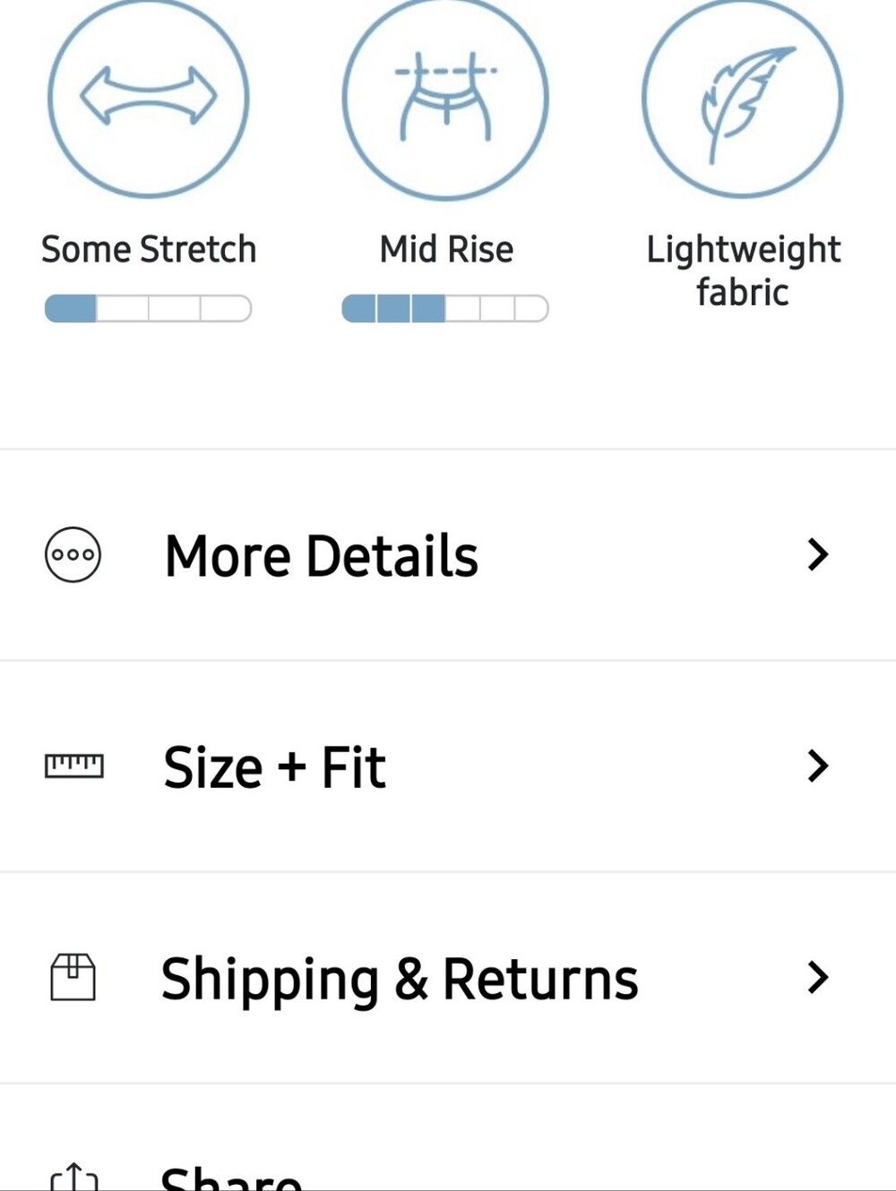The height and width of the screenshot is (1191, 896).
Task: Click the last segment of stretch bar
Action: tap(226, 309)
